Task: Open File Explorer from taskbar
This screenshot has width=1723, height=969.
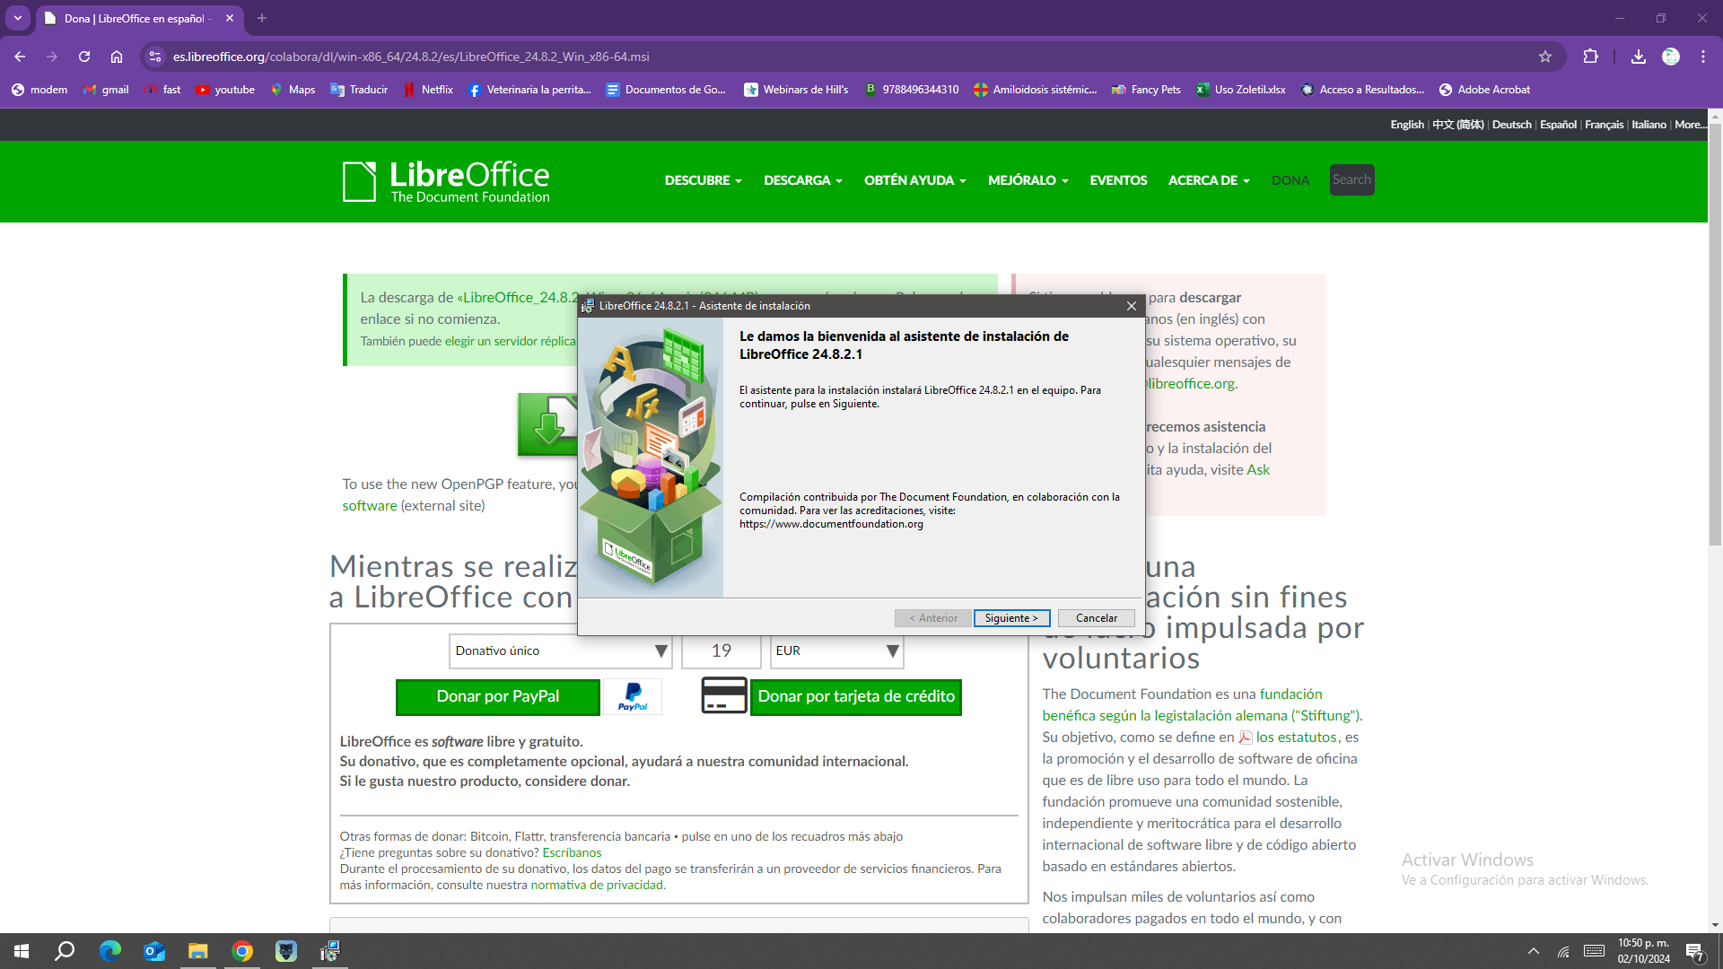Action: coord(198,951)
